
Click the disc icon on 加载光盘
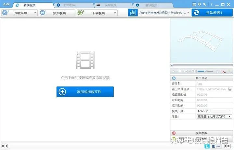(6, 13)
